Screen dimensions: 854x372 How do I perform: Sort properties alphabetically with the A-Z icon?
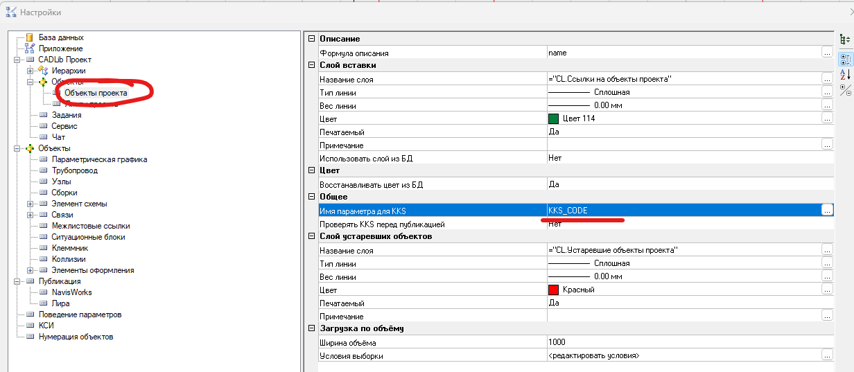coord(845,73)
